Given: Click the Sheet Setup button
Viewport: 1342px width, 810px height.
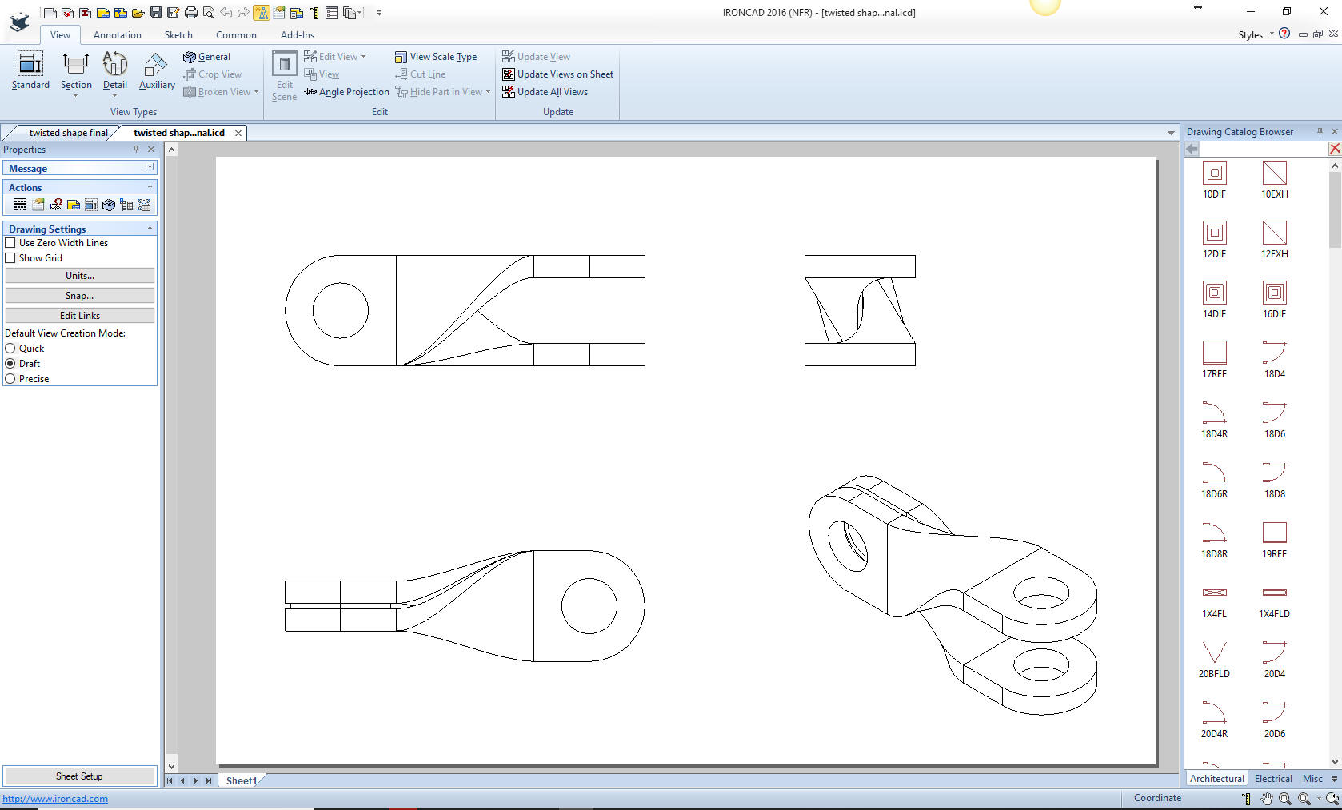Looking at the screenshot, I should [x=79, y=776].
